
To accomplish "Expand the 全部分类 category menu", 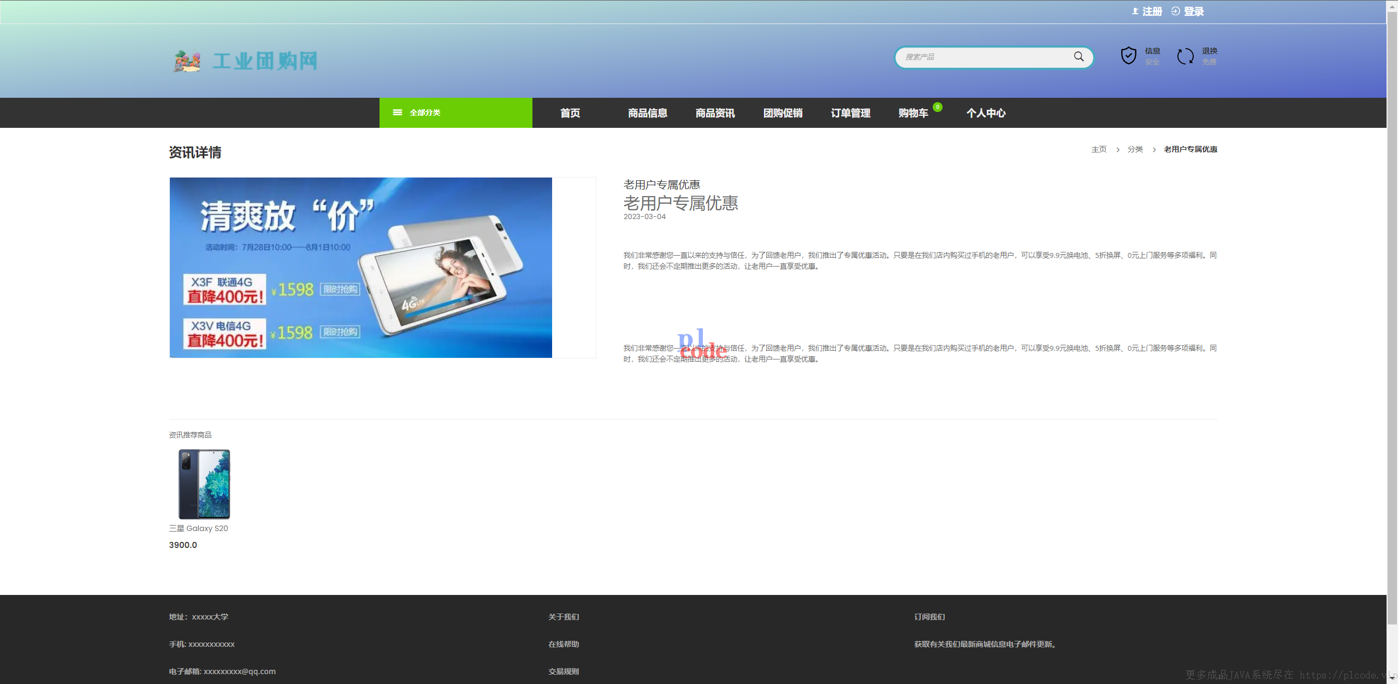I will [456, 113].
